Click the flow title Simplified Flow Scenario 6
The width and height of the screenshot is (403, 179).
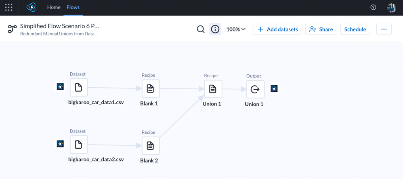click(59, 26)
